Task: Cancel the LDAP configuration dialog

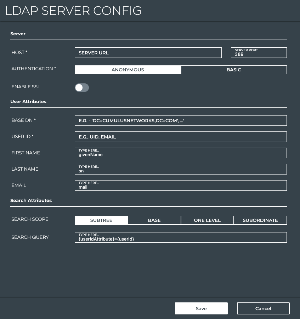Action: (263, 308)
